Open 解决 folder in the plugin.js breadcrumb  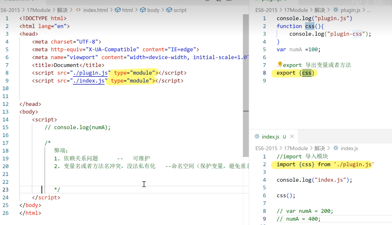tap(320, 10)
